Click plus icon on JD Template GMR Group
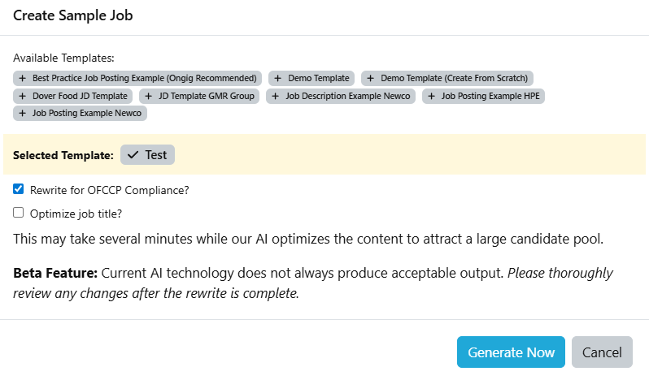The width and height of the screenshot is (649, 380). [148, 96]
